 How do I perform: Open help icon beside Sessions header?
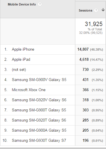pos(96,10)
